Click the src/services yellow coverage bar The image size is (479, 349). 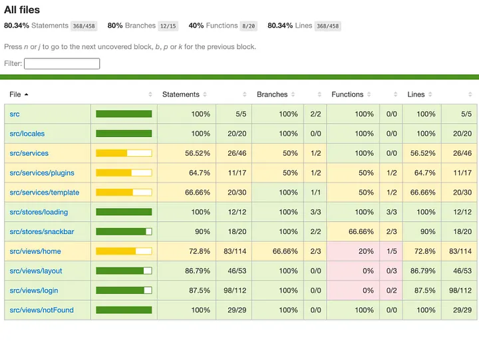pos(124,154)
